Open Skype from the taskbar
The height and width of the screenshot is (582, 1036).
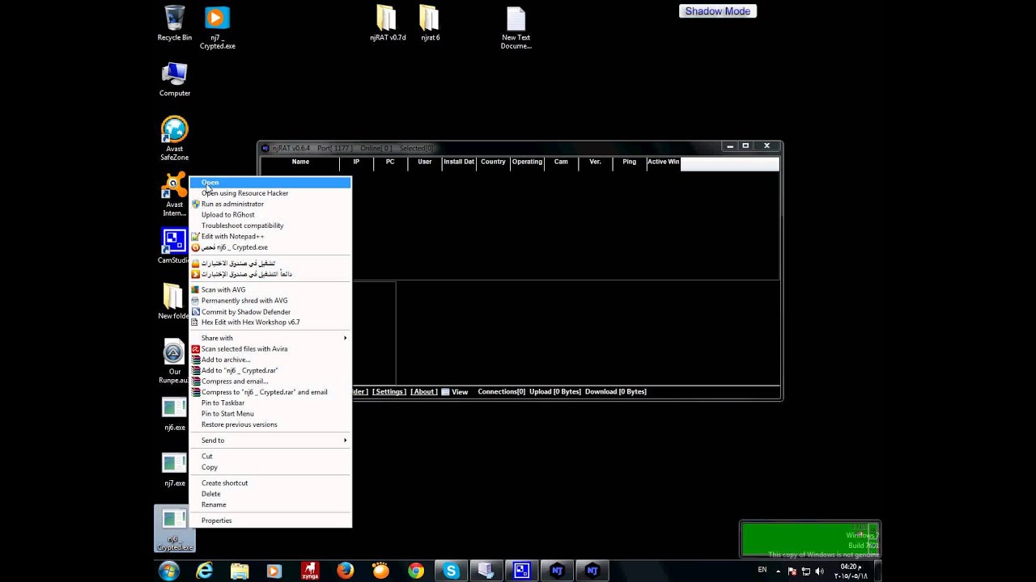pyautogui.click(x=451, y=571)
